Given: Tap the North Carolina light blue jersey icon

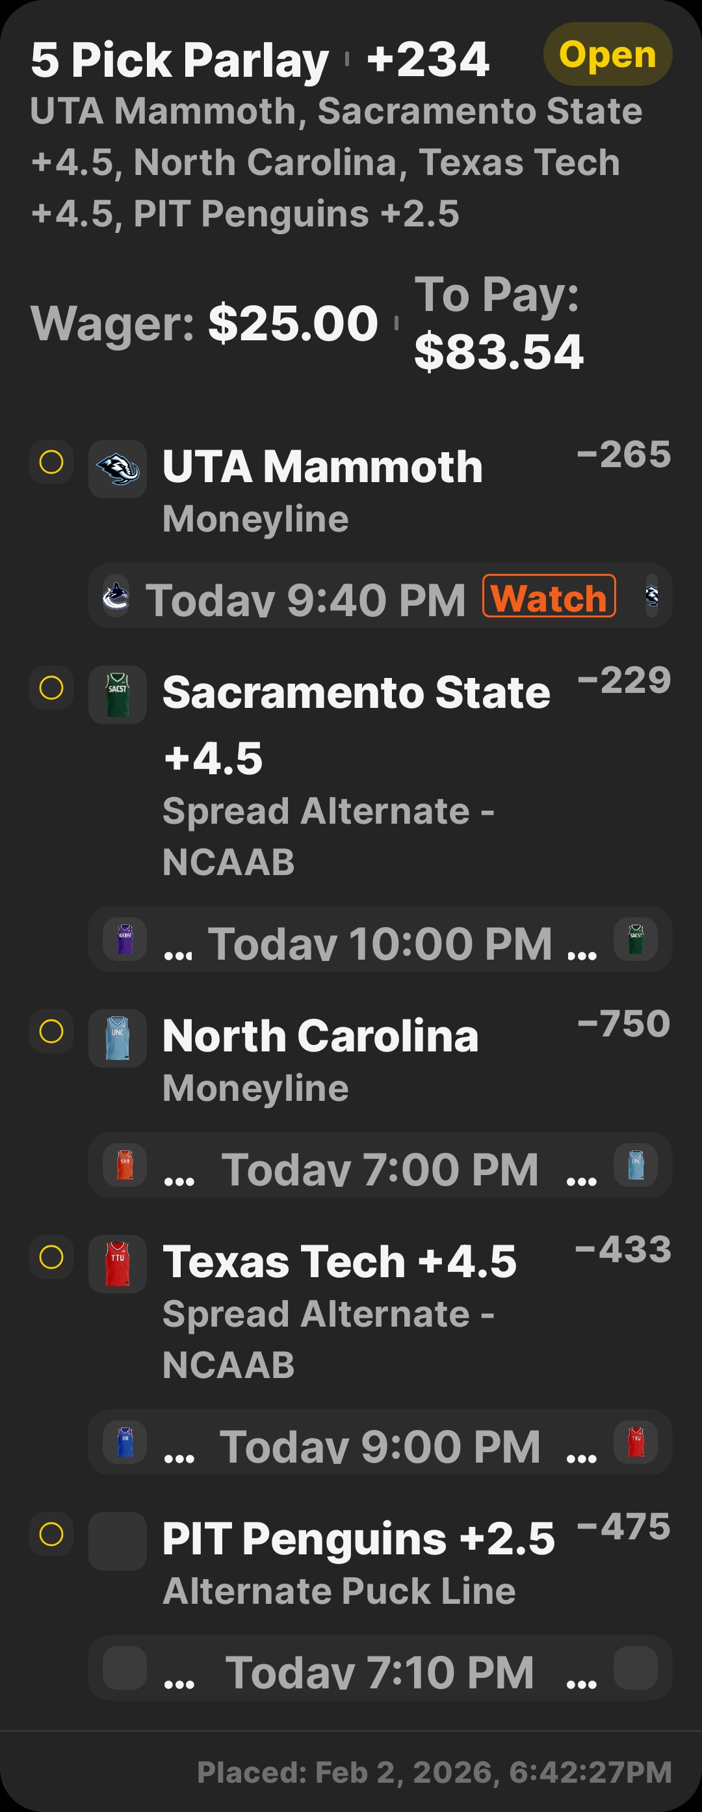Looking at the screenshot, I should pyautogui.click(x=118, y=1038).
